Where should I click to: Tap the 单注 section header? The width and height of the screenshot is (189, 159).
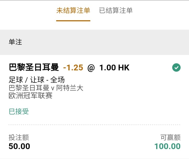(15, 42)
